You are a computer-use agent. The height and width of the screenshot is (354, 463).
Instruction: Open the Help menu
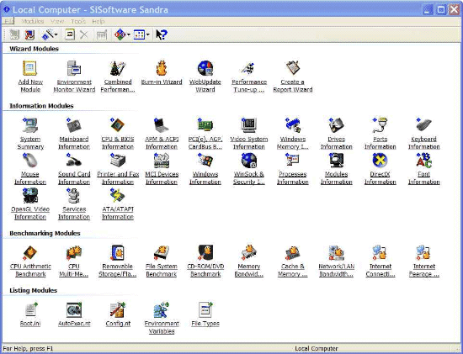coord(98,21)
